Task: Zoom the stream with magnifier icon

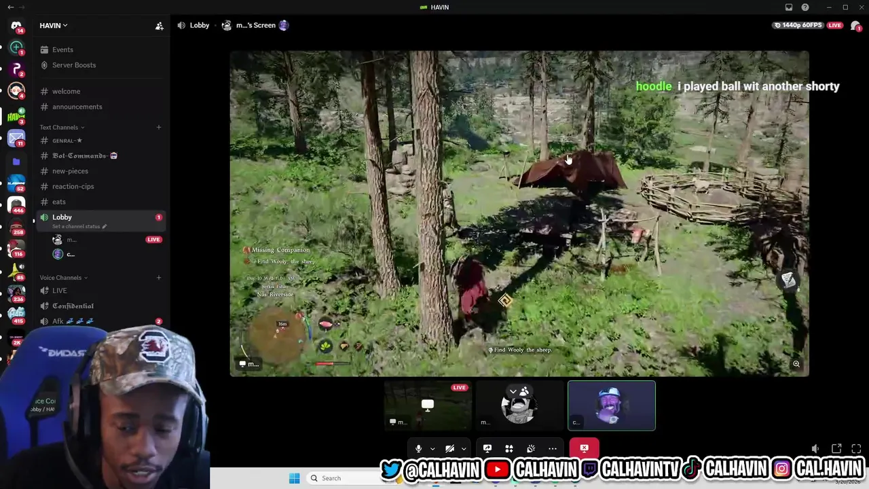Action: 796,364
